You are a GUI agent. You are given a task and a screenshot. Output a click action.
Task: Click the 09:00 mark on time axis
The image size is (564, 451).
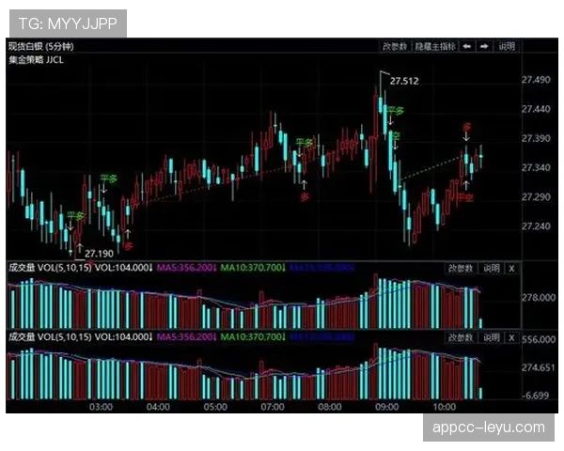[386, 407]
